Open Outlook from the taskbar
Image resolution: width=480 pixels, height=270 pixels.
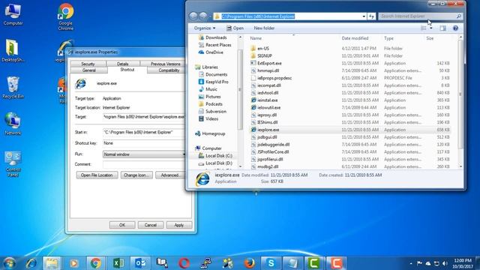[140, 263]
